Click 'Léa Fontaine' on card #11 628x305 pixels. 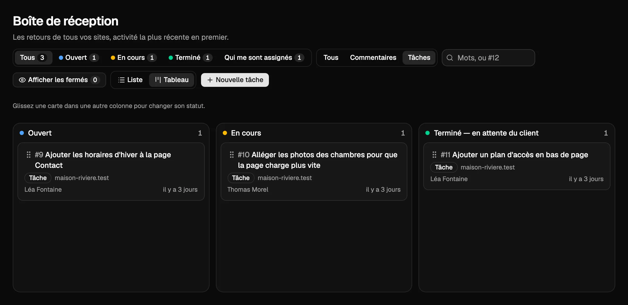click(x=449, y=179)
